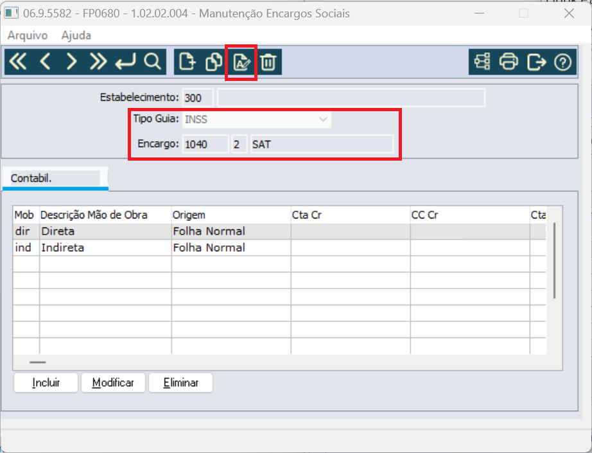Open the Arquivo menu
The width and height of the screenshot is (592, 453).
pyautogui.click(x=28, y=35)
